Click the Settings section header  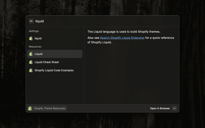34,31
